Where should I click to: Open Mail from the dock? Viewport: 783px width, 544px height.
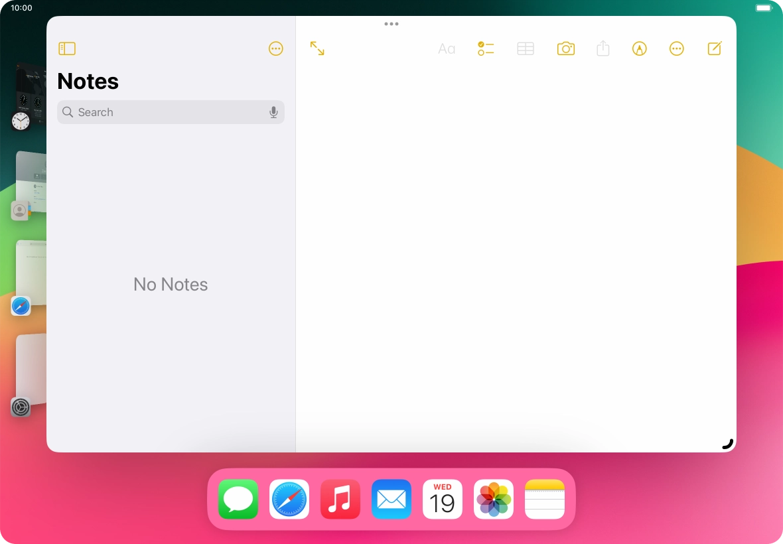point(391,500)
